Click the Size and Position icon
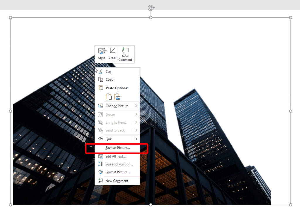 [100, 164]
